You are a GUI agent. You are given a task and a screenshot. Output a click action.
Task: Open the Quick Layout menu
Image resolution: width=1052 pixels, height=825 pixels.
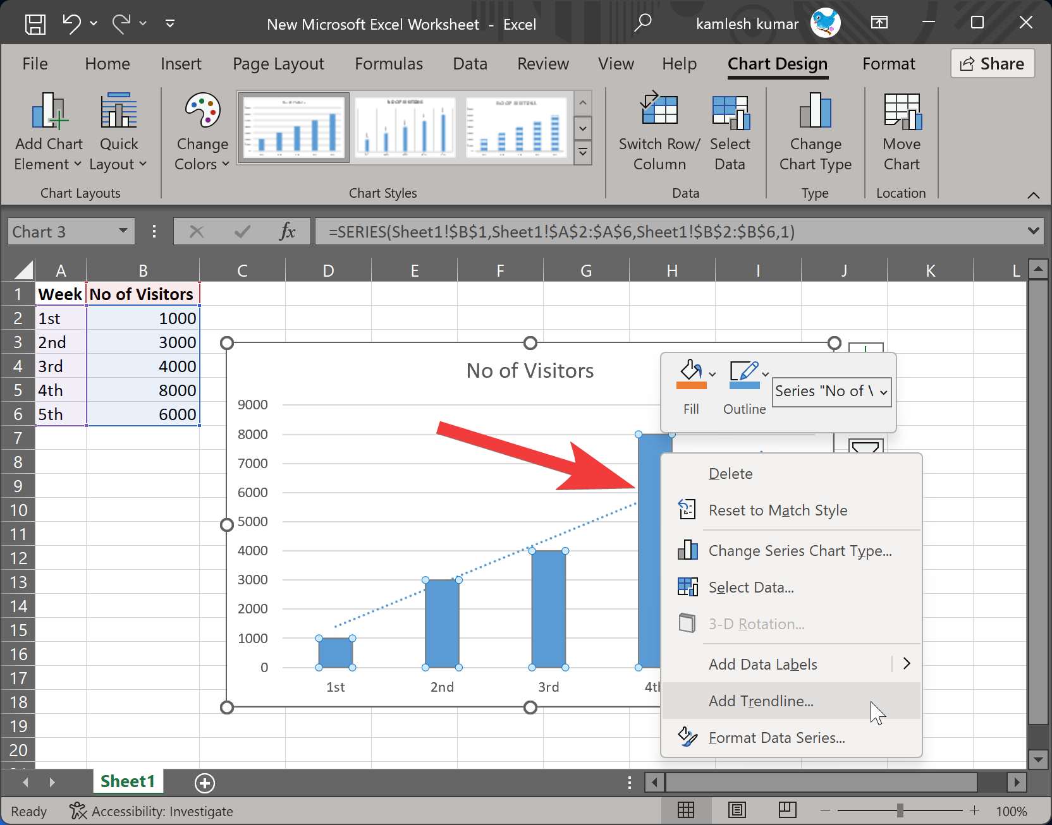point(119,132)
